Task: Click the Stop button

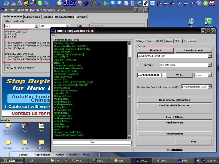Action: tap(194, 142)
